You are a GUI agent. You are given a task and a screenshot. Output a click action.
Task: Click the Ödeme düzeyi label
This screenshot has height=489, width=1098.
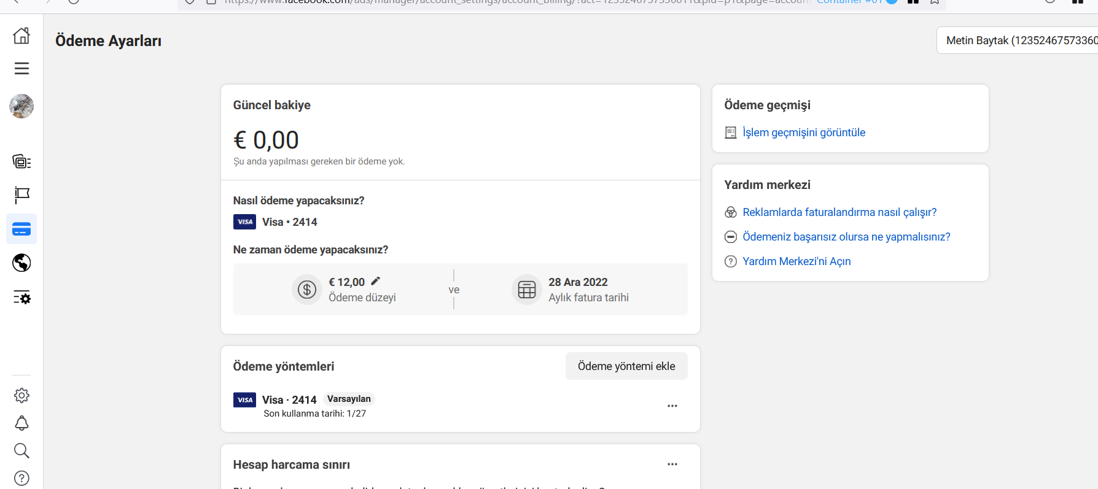(362, 298)
